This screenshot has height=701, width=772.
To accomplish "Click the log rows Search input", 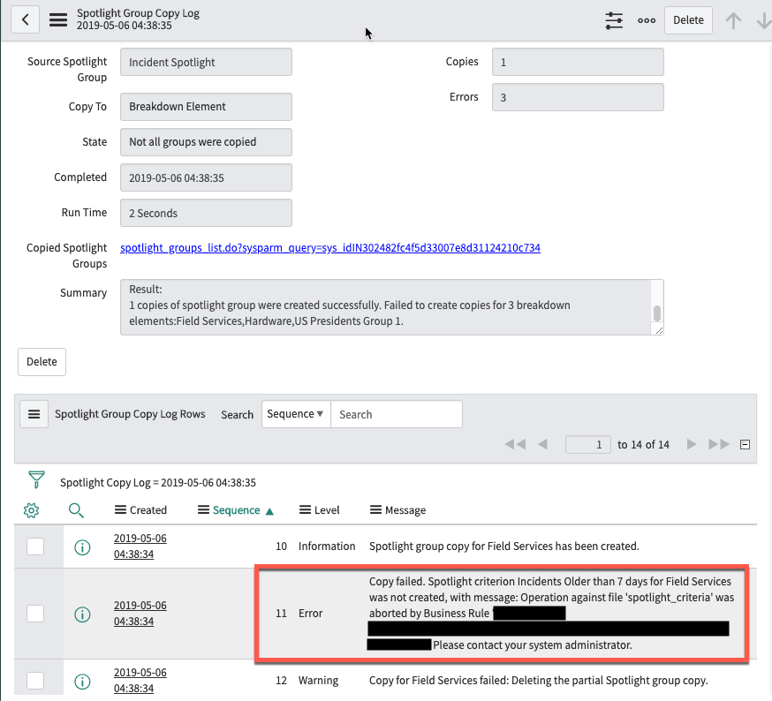I will pos(397,414).
